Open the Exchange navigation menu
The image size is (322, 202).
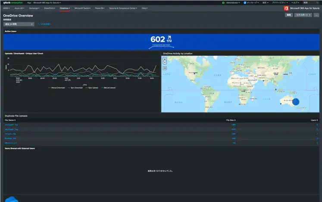(x=34, y=8)
